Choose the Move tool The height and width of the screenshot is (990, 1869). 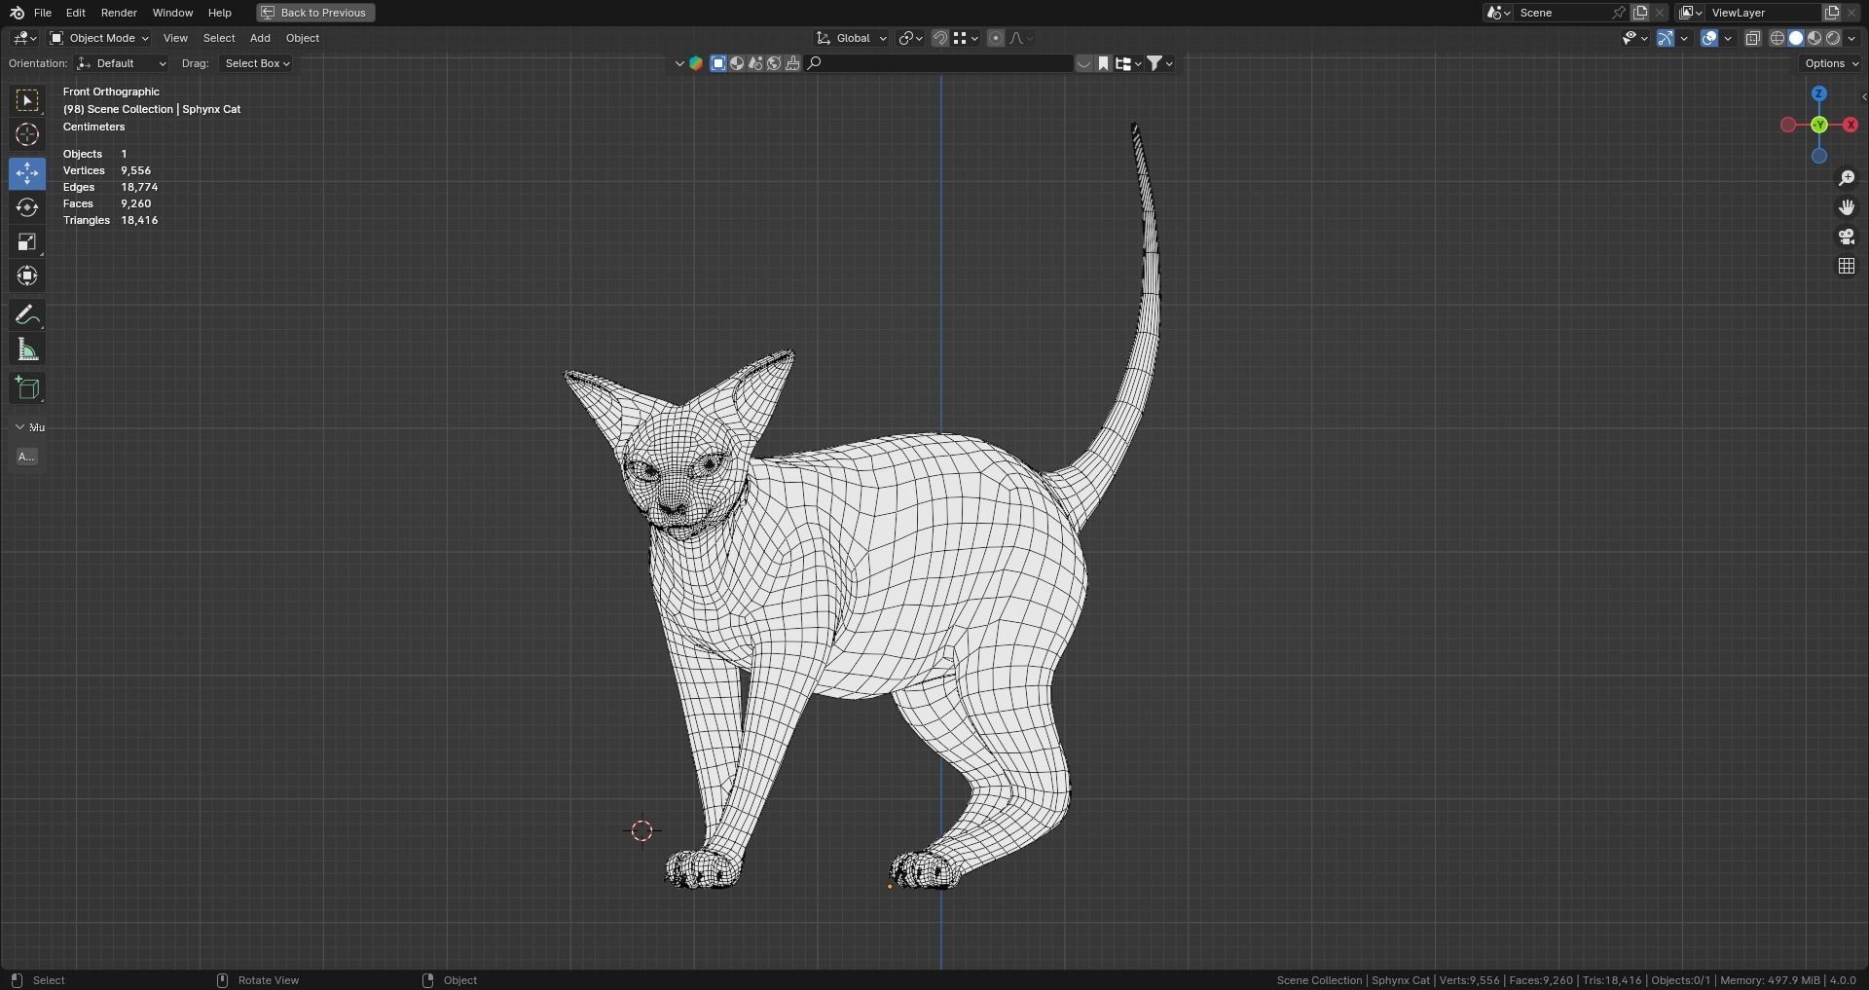pyautogui.click(x=27, y=173)
